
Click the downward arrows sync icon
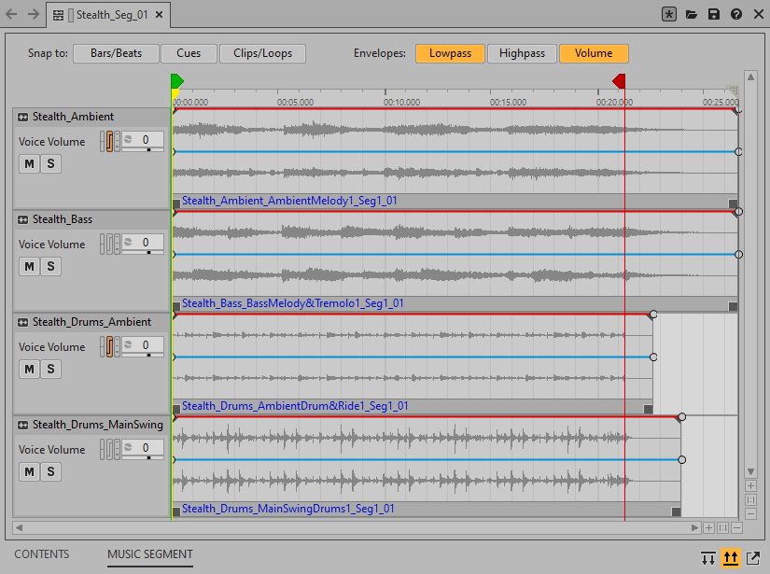[708, 558]
